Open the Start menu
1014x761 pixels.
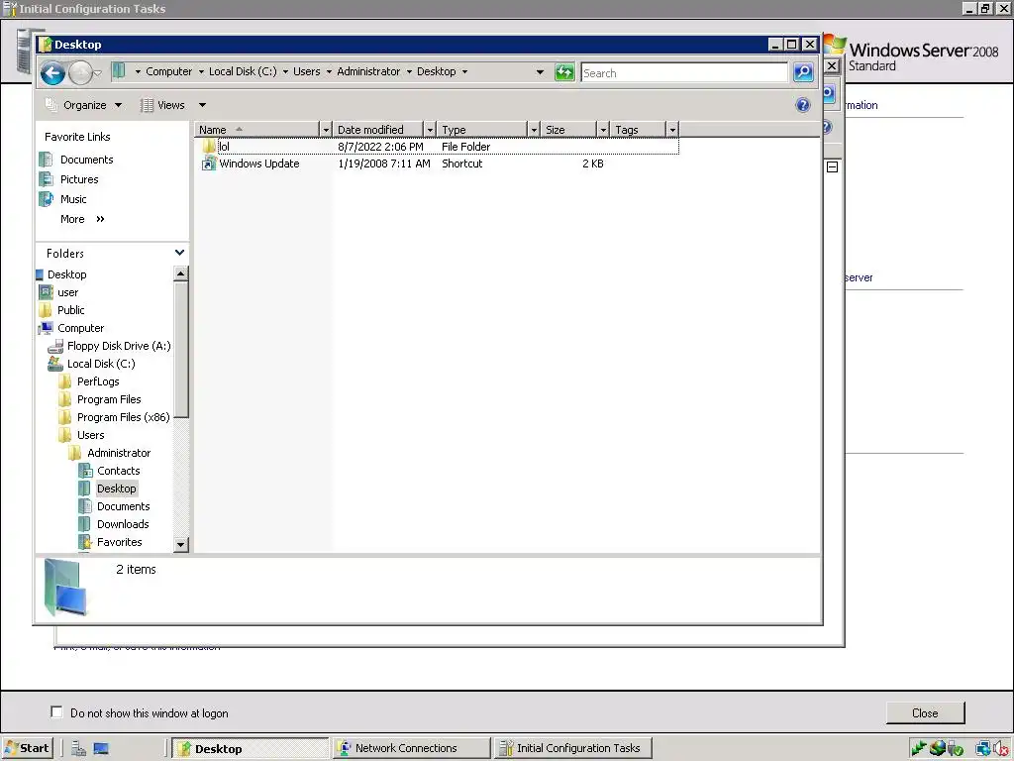click(x=27, y=748)
